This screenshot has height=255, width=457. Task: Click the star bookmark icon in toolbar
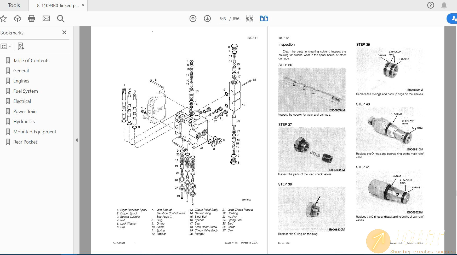[3, 19]
